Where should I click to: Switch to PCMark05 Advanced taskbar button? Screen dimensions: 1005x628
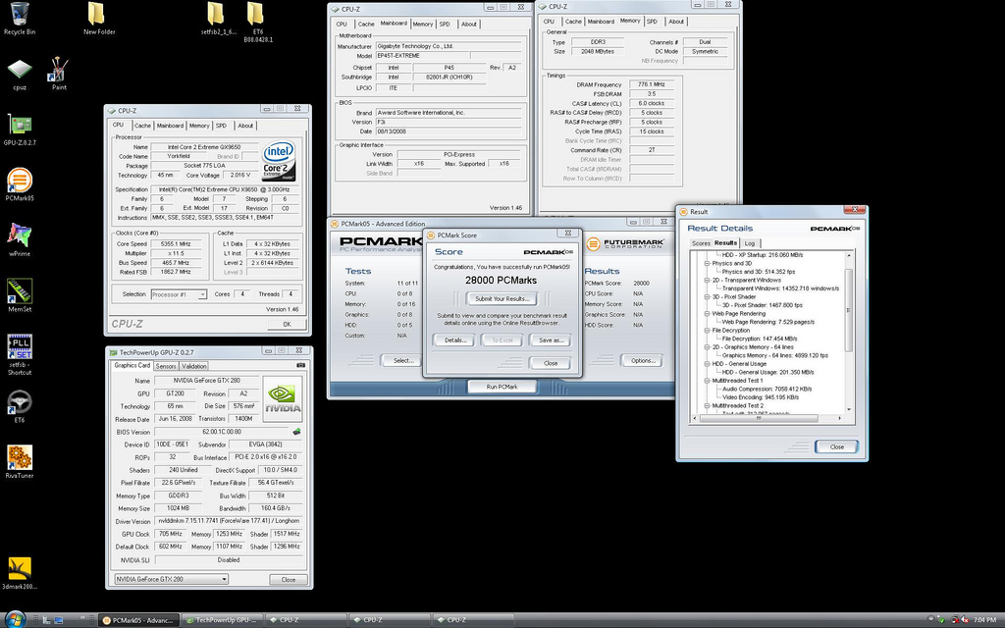coord(139,620)
